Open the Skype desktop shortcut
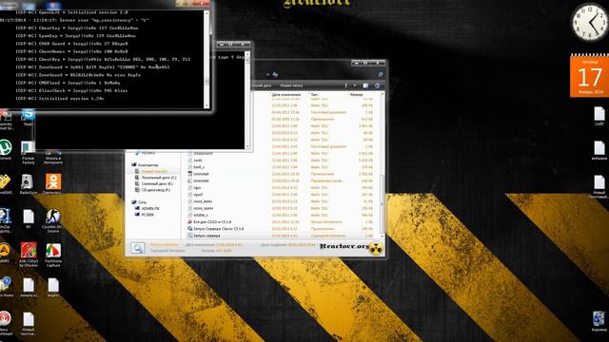The image size is (609, 342). [28, 118]
